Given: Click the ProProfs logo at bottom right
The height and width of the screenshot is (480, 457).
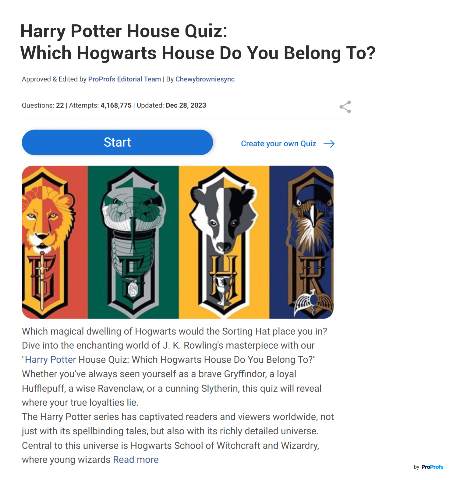Looking at the screenshot, I should pyautogui.click(x=432, y=467).
